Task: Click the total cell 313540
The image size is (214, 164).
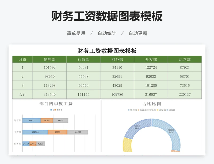Action: 49,94
